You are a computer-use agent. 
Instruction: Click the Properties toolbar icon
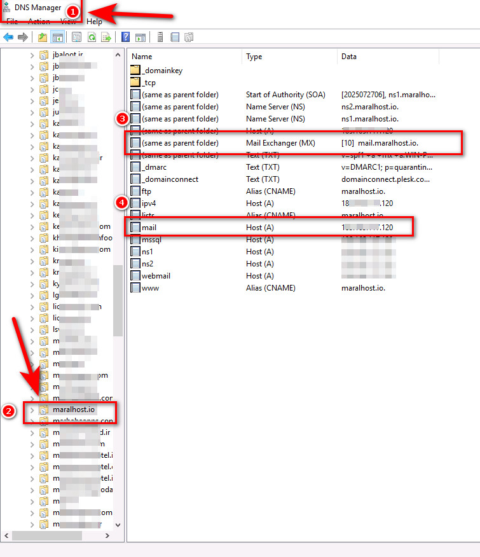tap(77, 38)
